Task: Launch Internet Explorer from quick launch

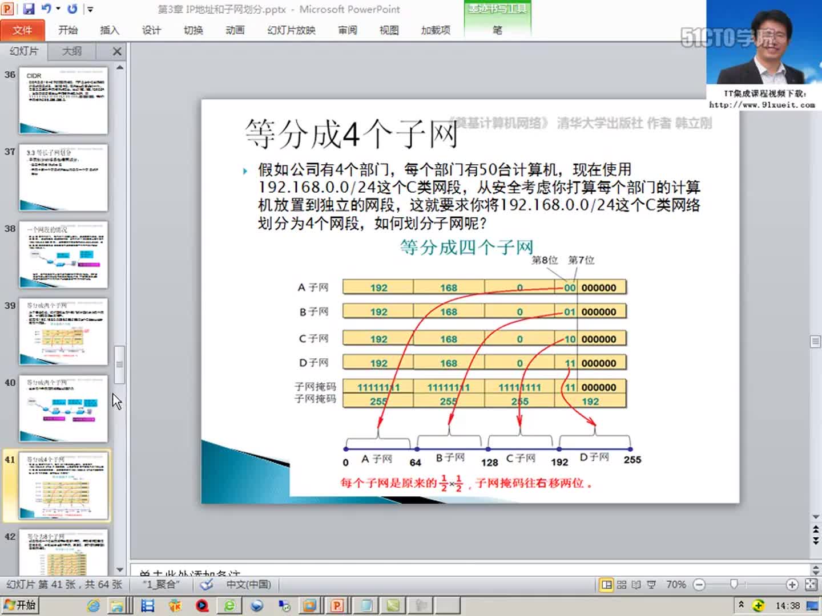Action: click(x=93, y=606)
